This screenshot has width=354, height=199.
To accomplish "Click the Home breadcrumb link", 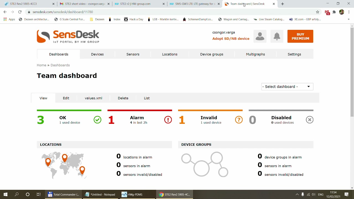I will 41,65.
